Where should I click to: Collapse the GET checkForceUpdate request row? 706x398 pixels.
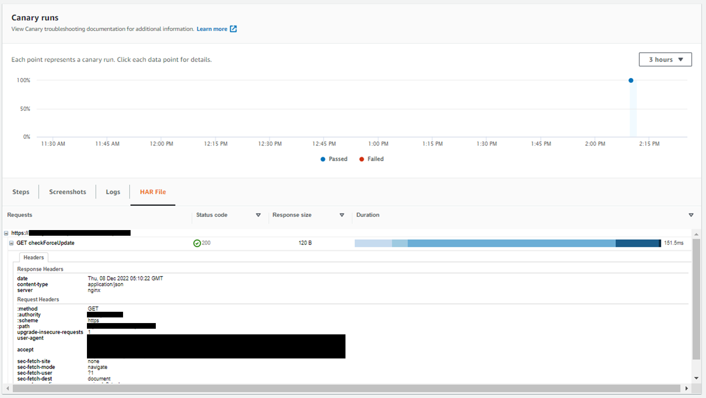click(11, 243)
